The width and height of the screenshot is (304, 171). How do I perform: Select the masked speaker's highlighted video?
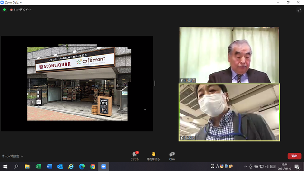coord(229,112)
